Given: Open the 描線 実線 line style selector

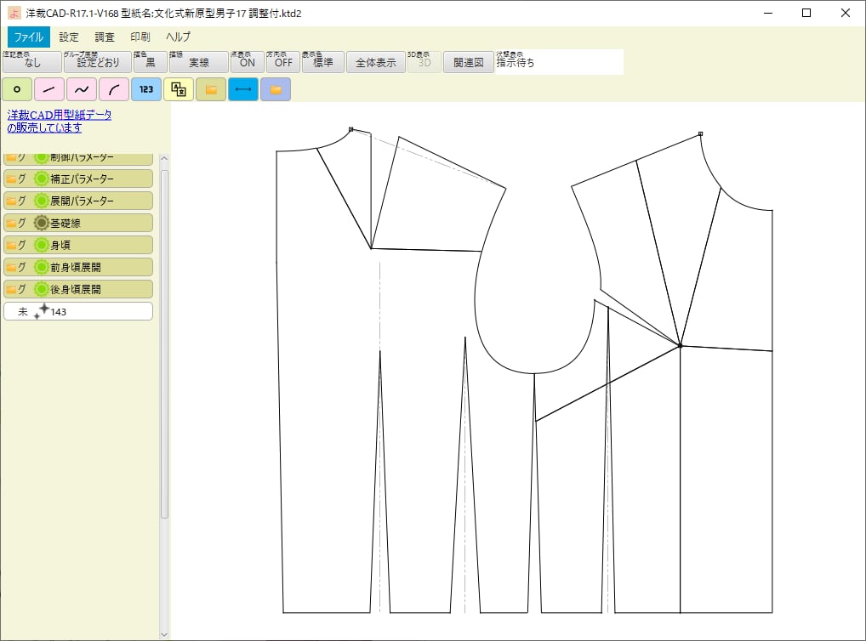Looking at the screenshot, I should [x=198, y=62].
